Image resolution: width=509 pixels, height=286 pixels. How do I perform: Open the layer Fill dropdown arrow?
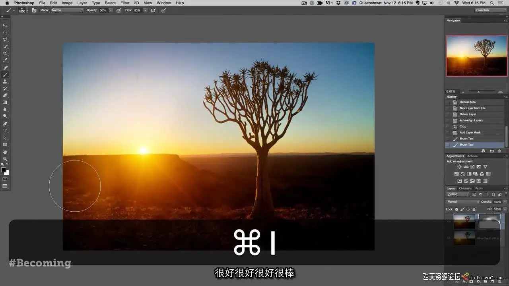[x=505, y=209]
